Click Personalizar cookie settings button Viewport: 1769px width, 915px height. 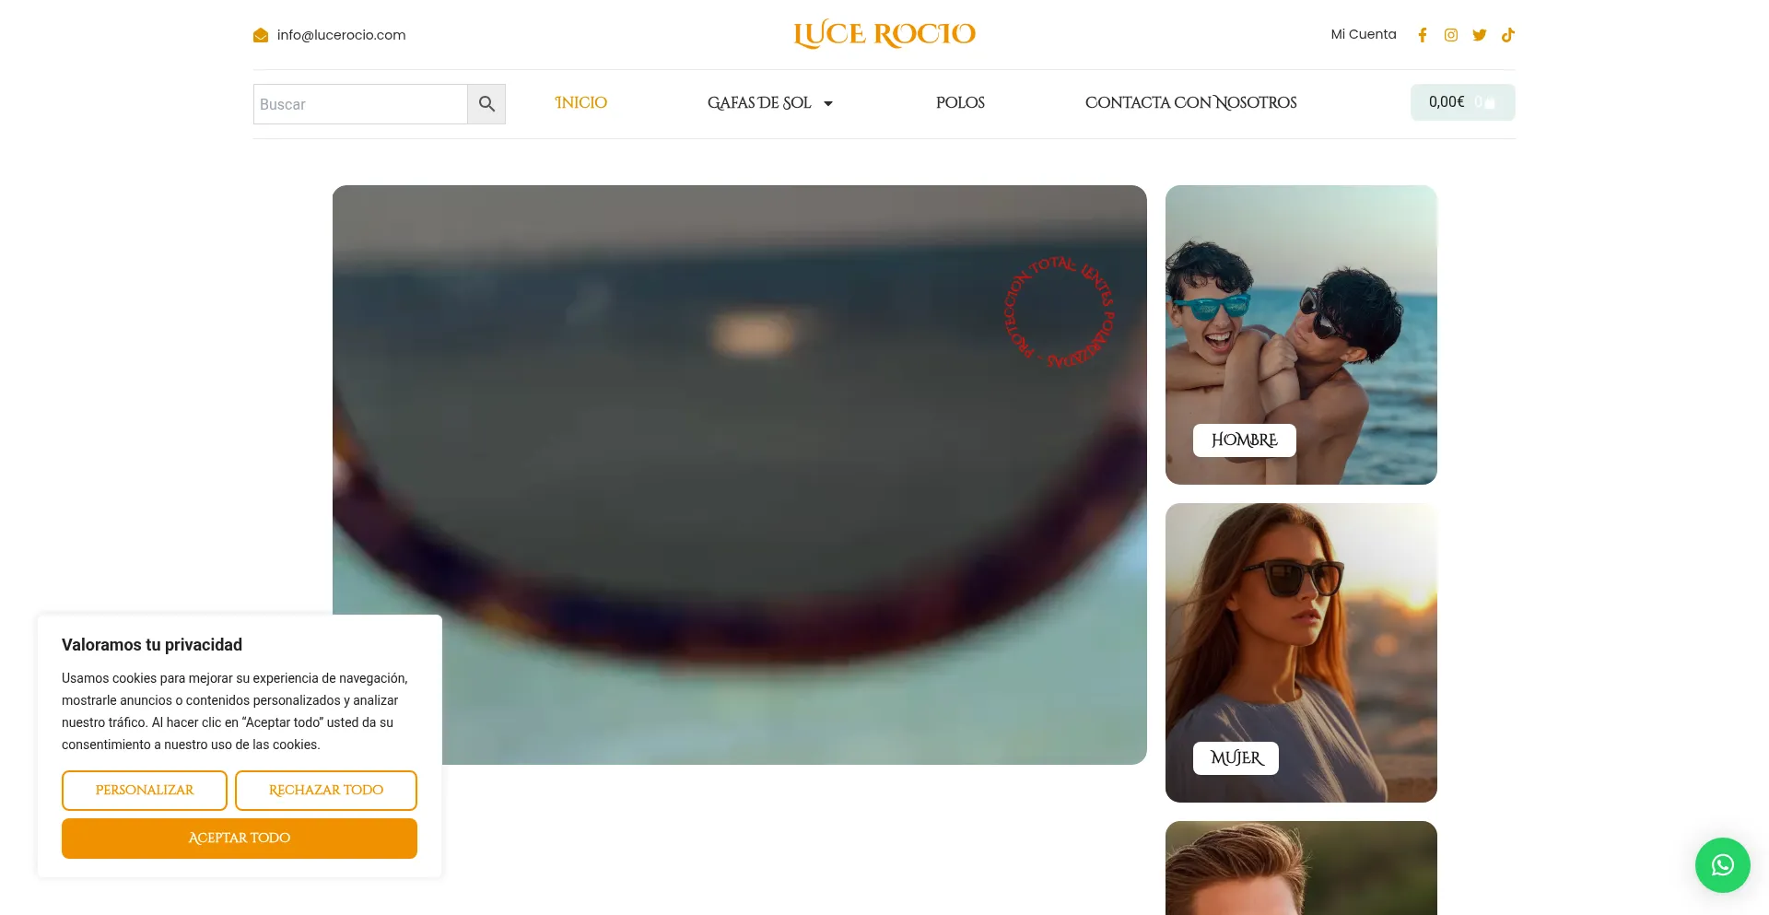(x=145, y=790)
